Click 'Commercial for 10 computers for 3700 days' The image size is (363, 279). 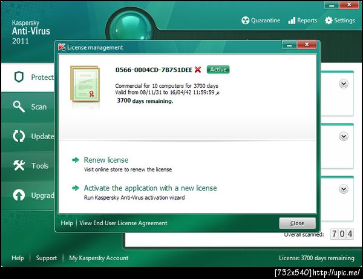pos(167,86)
